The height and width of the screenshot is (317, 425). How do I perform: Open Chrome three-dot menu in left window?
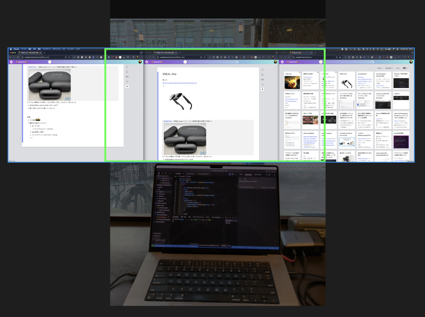coord(141,57)
